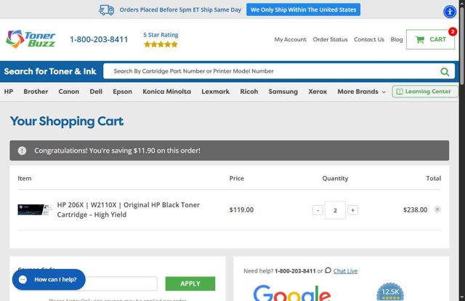
Task: Click the Quantity column header
Action: (335, 178)
